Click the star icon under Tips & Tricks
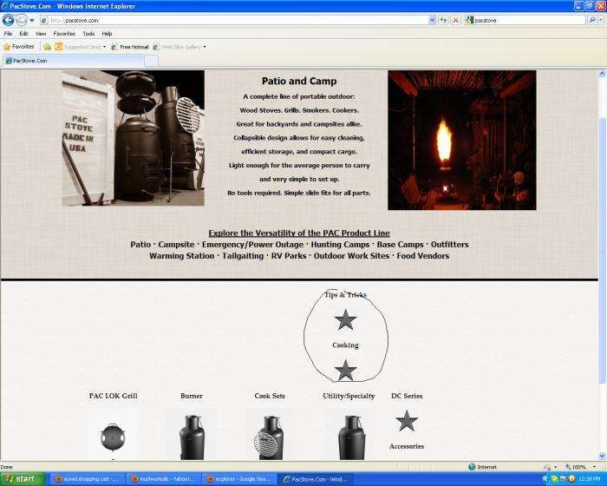607x486 pixels. click(345, 320)
